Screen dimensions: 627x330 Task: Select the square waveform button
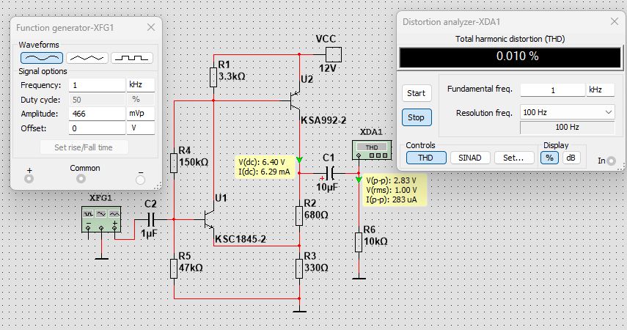coord(132,58)
